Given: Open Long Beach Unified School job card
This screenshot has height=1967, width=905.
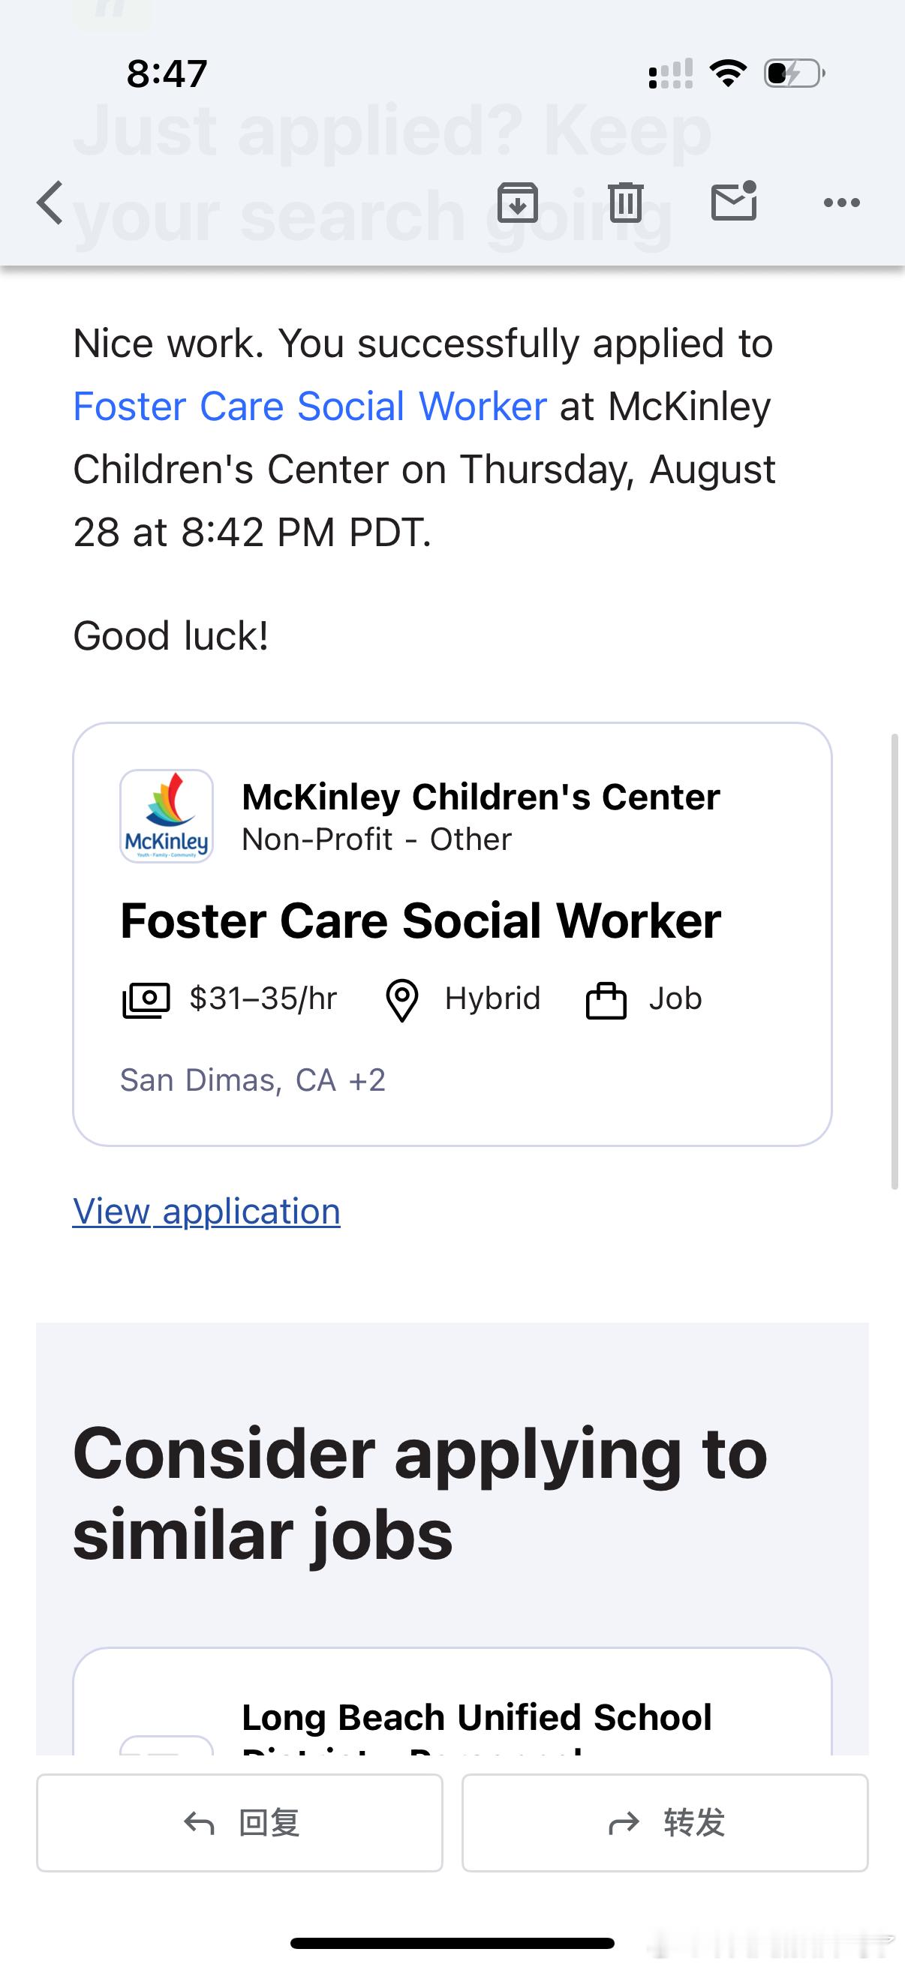Looking at the screenshot, I should pyautogui.click(x=452, y=1703).
